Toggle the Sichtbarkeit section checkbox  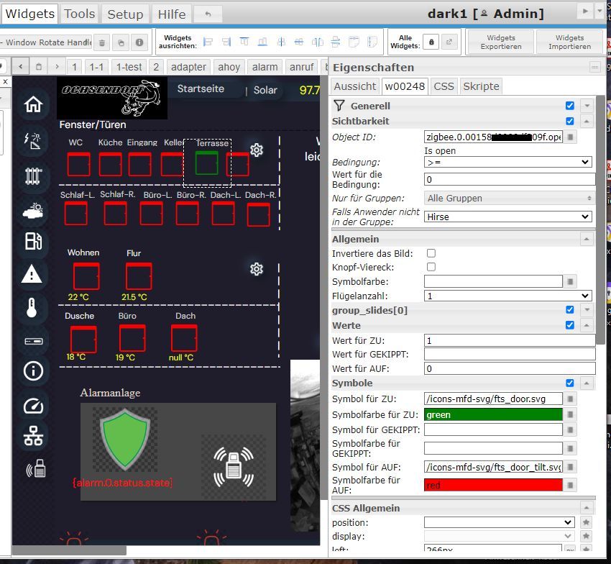(x=570, y=121)
